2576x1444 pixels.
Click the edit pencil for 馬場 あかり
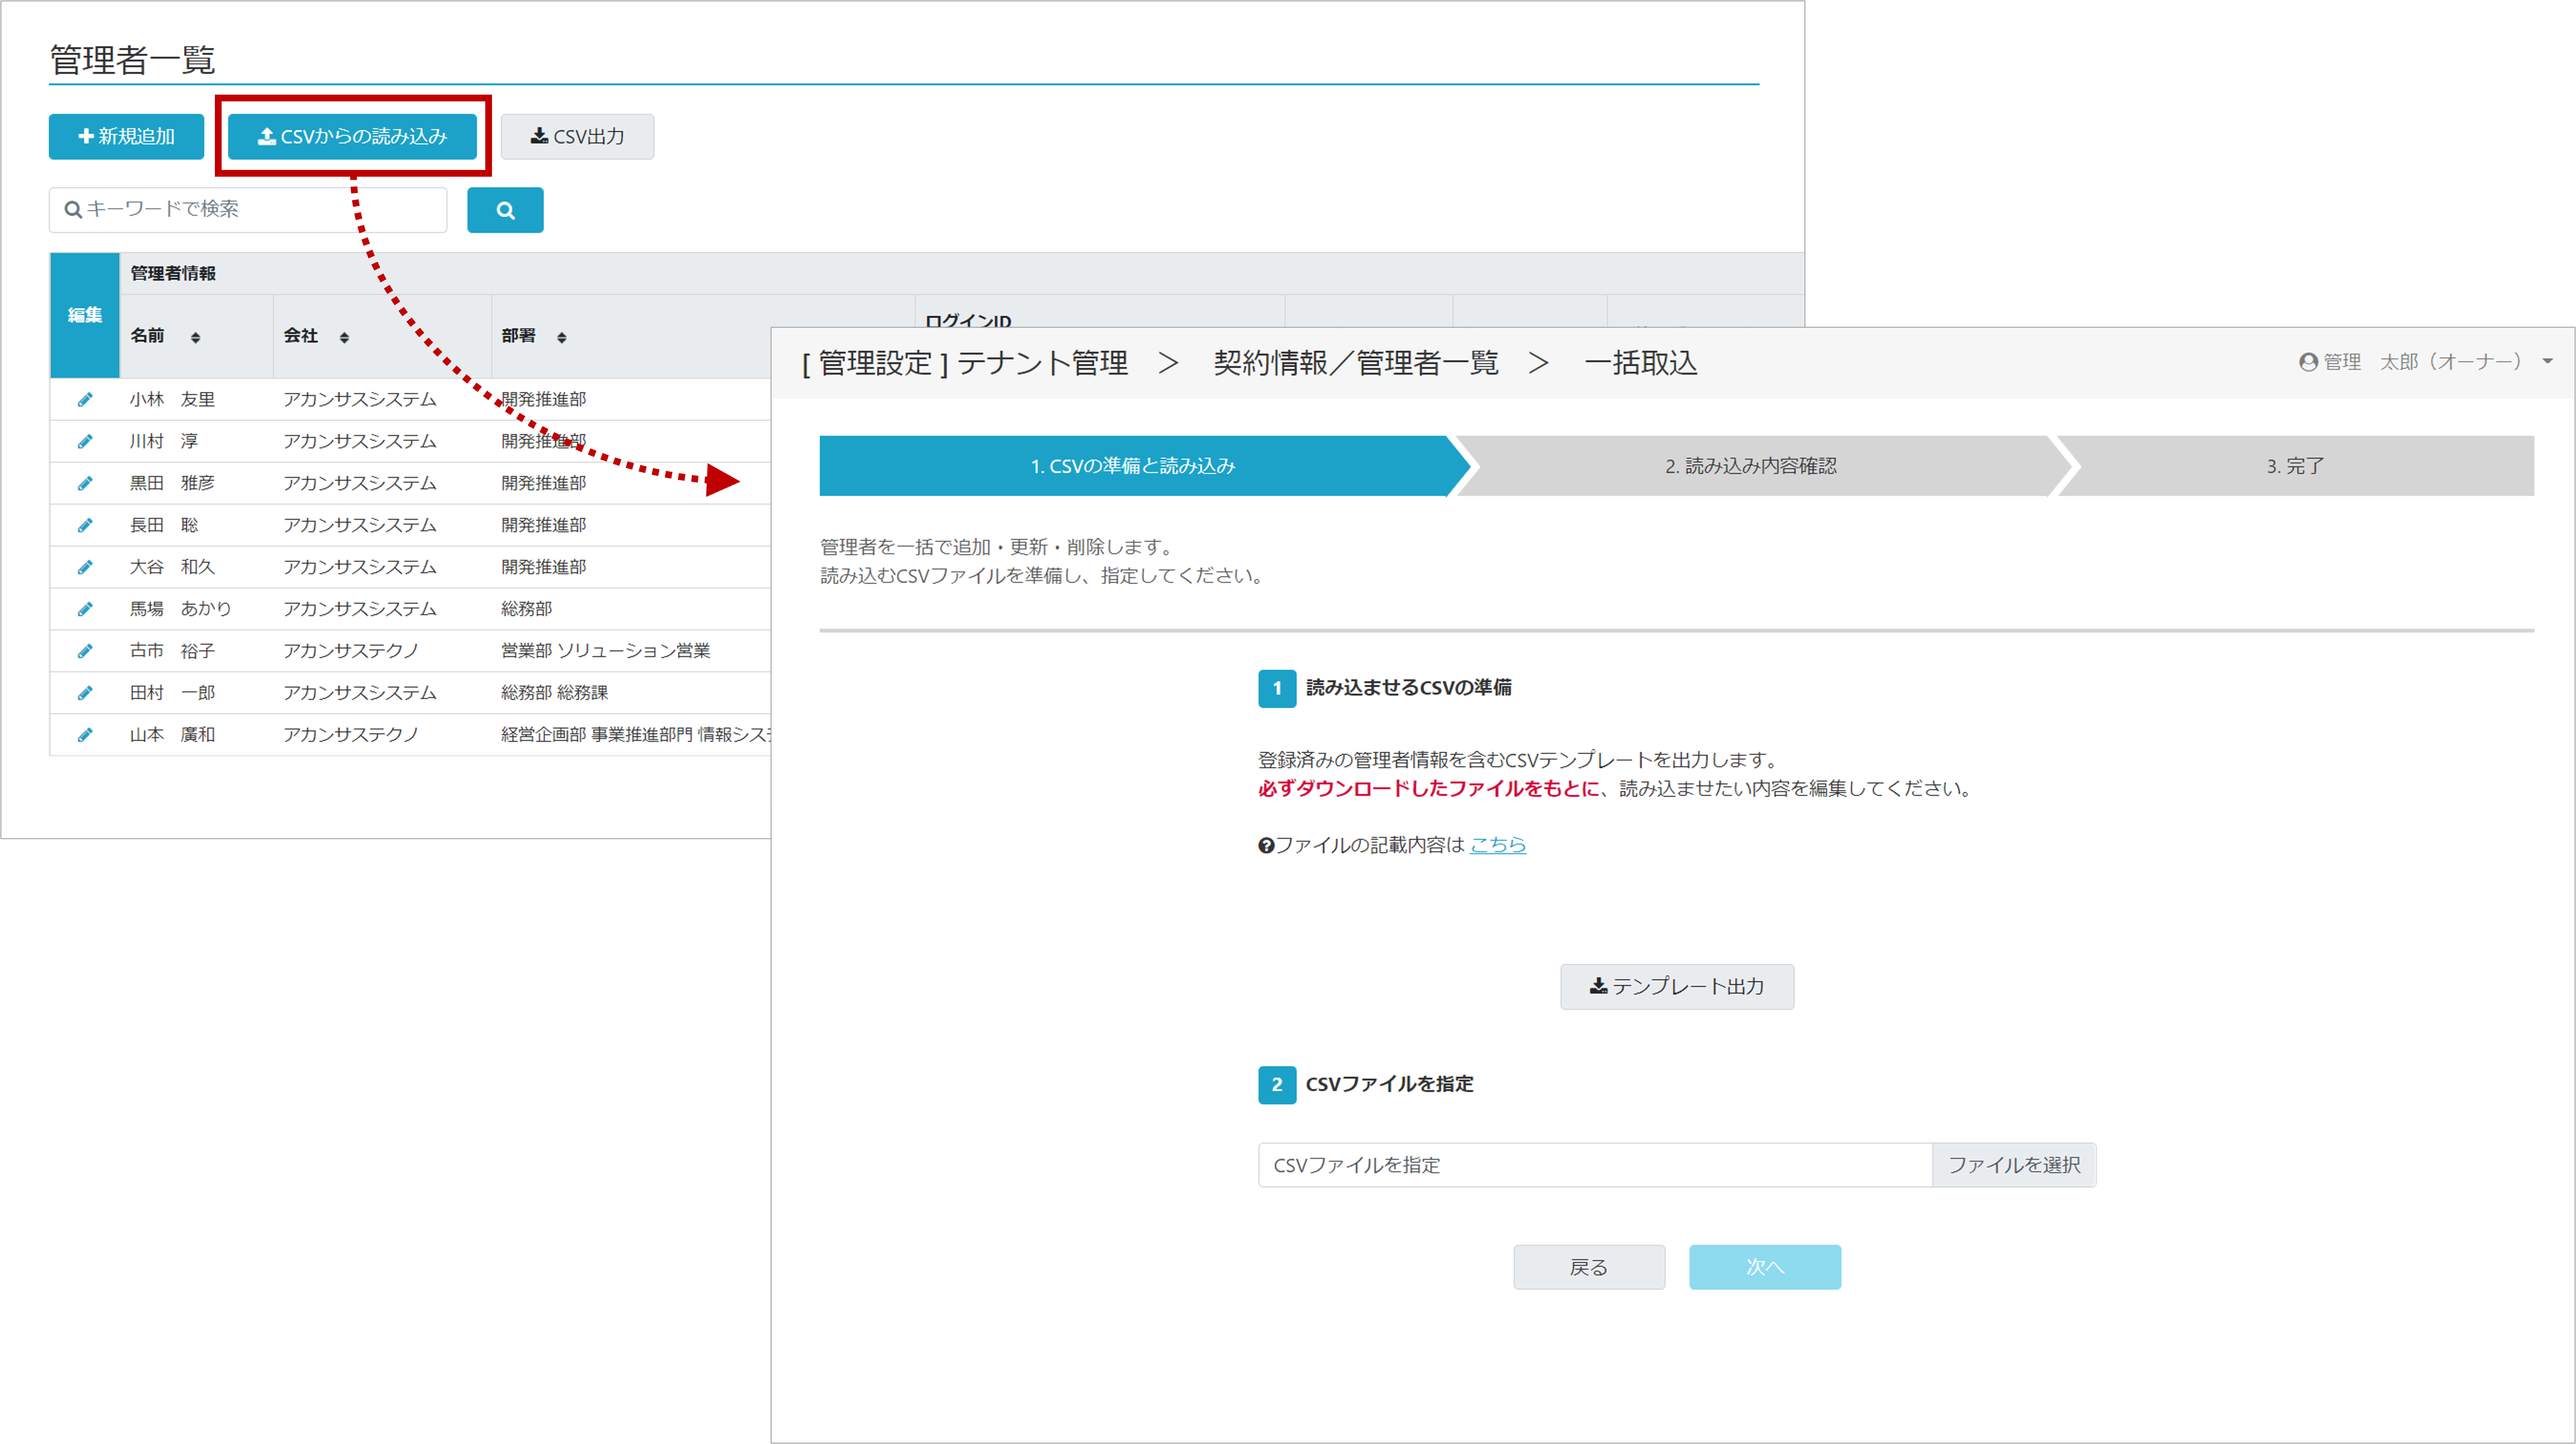[x=85, y=609]
